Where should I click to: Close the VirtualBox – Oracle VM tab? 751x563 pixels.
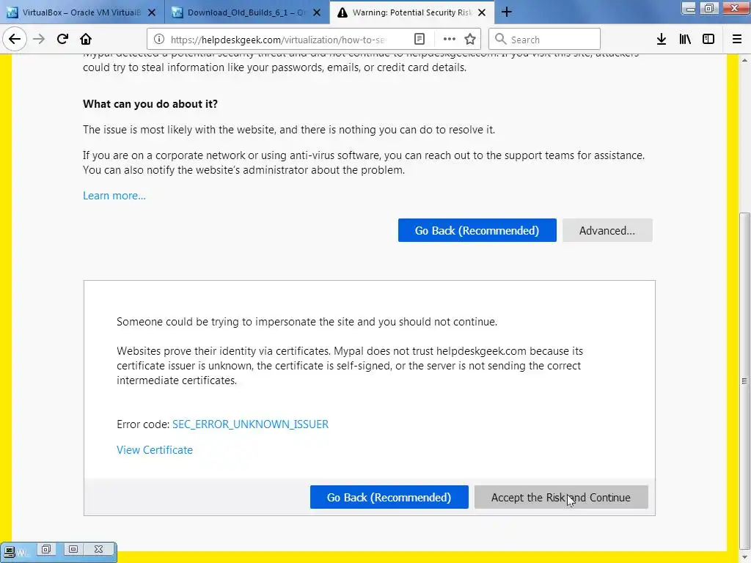[152, 12]
